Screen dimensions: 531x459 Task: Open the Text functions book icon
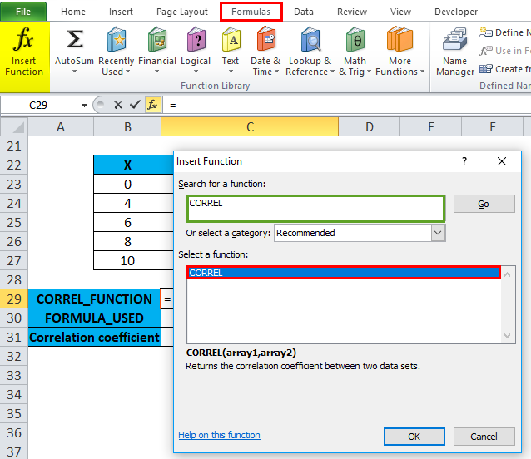[x=231, y=39]
